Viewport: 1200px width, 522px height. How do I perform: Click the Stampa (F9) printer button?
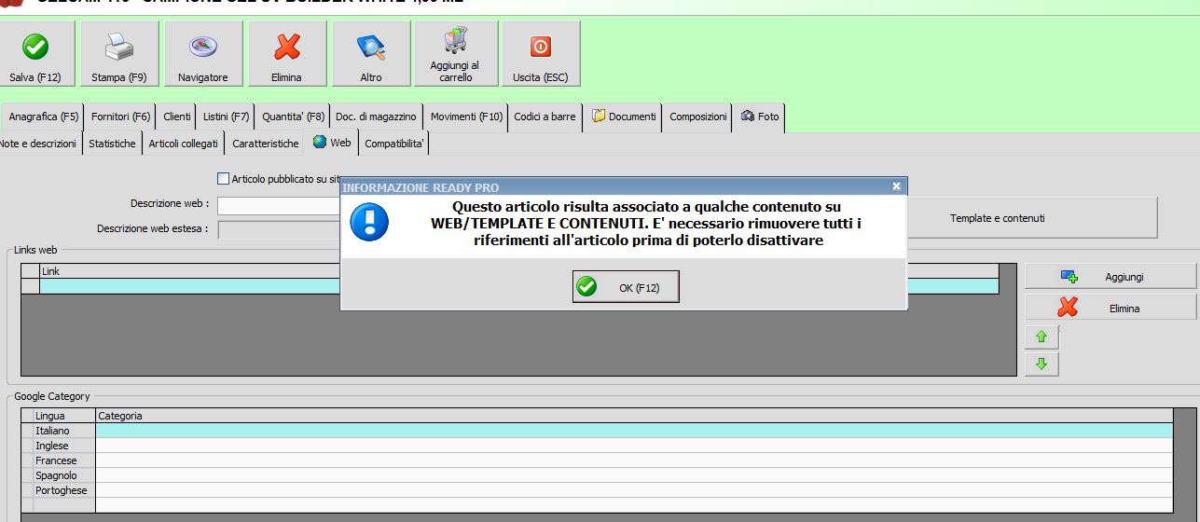tap(119, 54)
